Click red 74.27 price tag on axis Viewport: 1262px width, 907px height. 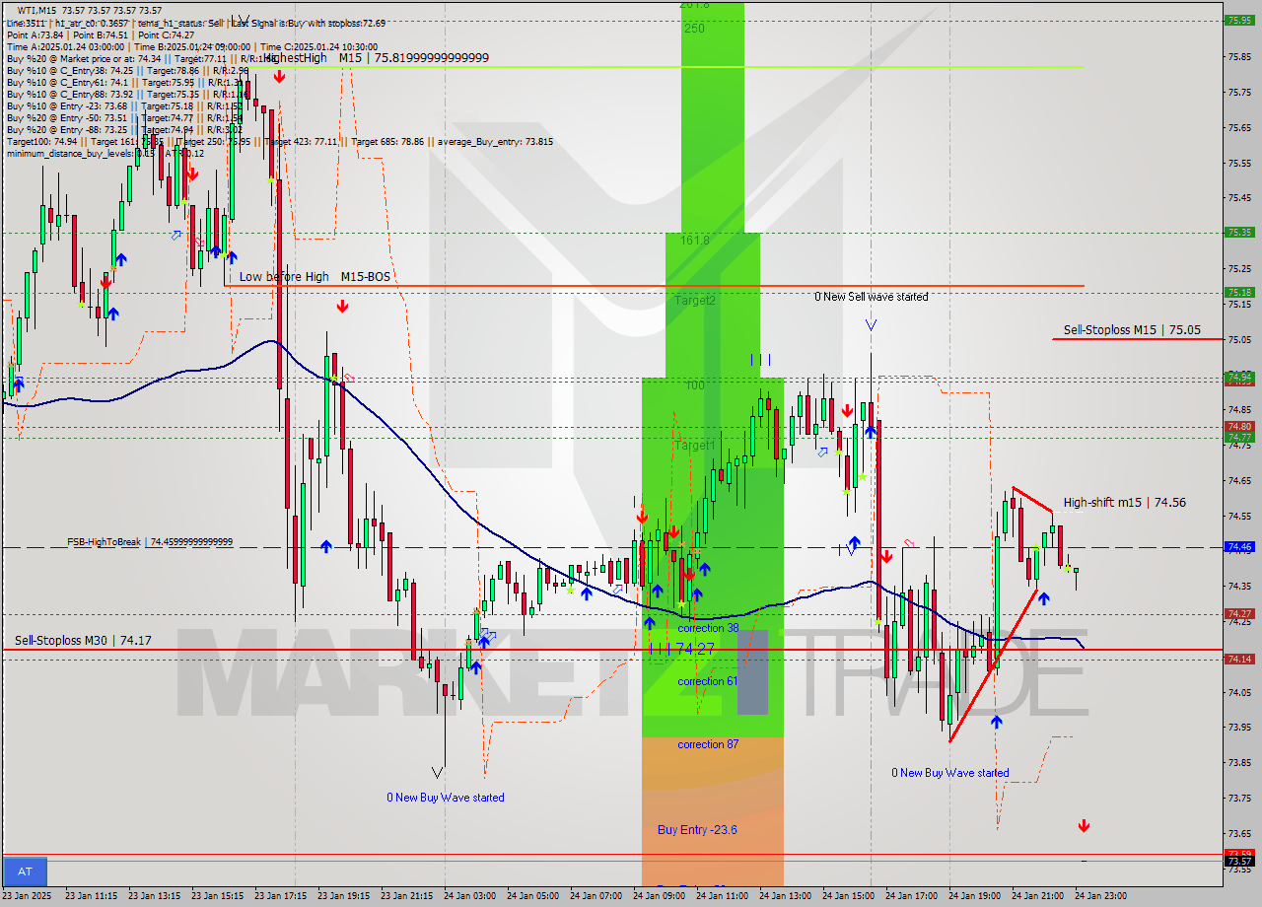click(1239, 613)
